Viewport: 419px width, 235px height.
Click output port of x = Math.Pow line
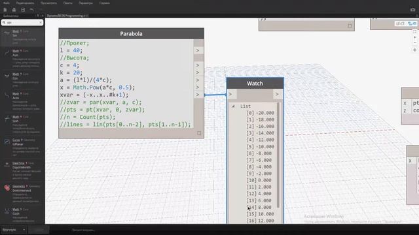[198, 87]
